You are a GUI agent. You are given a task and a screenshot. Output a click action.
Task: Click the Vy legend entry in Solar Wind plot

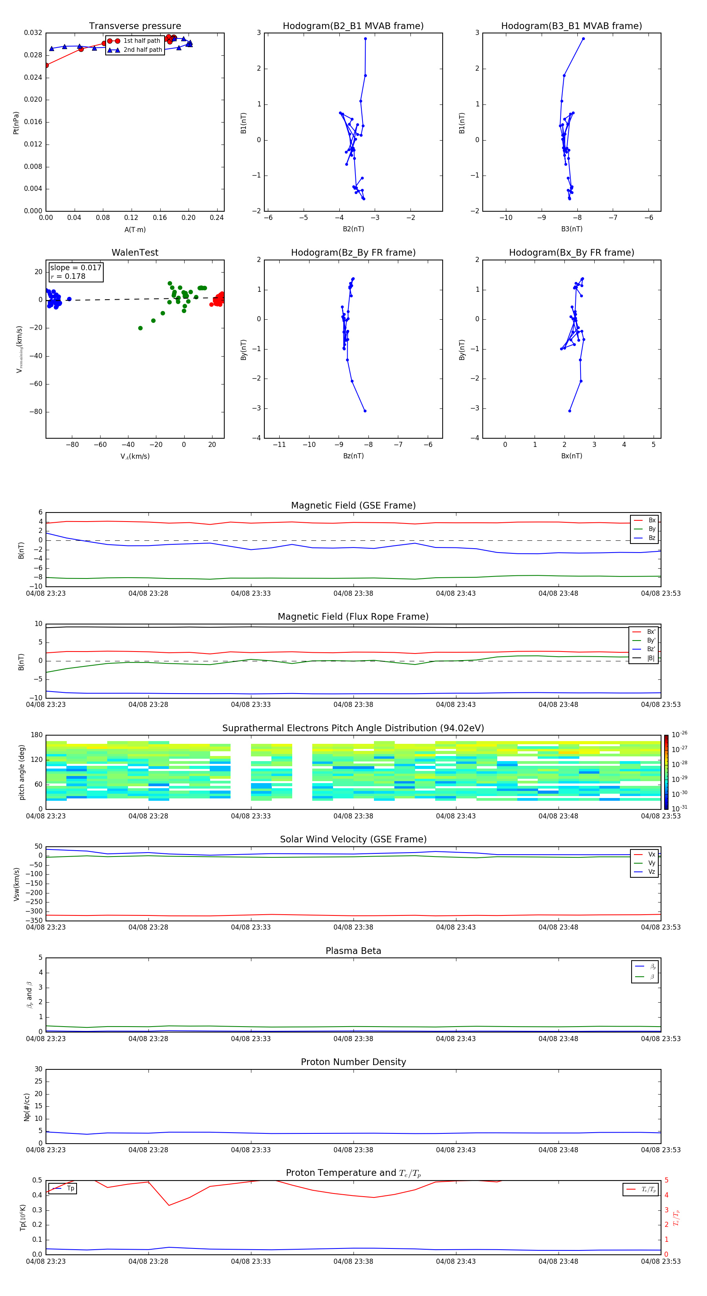pos(645,863)
